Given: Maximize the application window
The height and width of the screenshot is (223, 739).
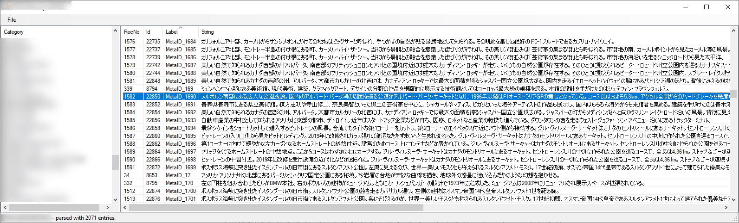Looking at the screenshot, I should coord(707,6).
